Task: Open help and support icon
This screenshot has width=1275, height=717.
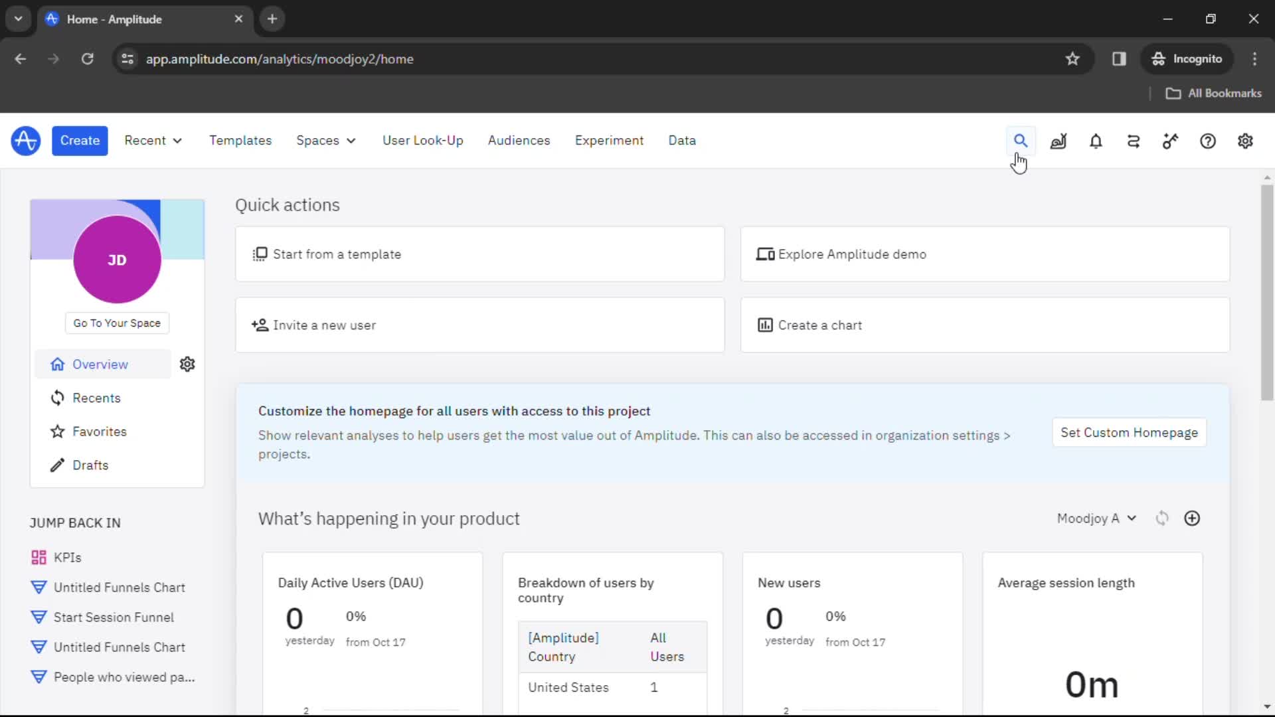Action: click(x=1209, y=140)
